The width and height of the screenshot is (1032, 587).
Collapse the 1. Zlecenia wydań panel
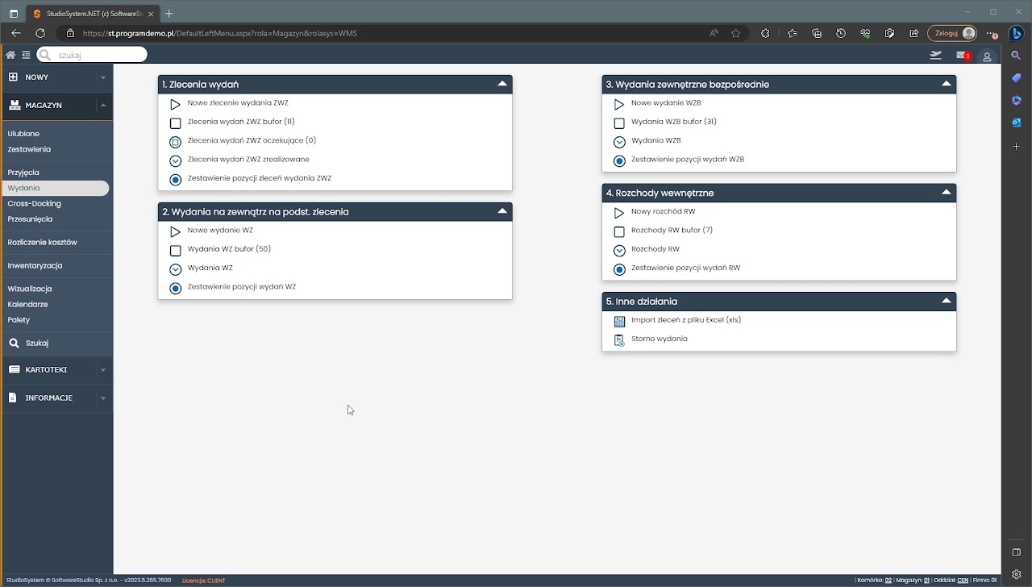pos(502,84)
